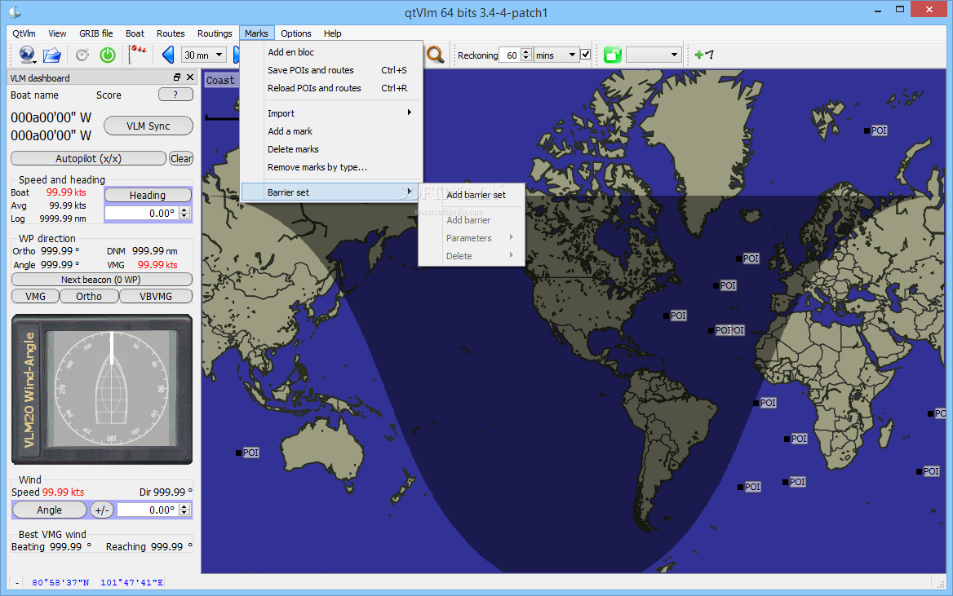Open the Reckoning mins unit dropdown
Viewport: 953px width, 596px height.
tap(556, 55)
